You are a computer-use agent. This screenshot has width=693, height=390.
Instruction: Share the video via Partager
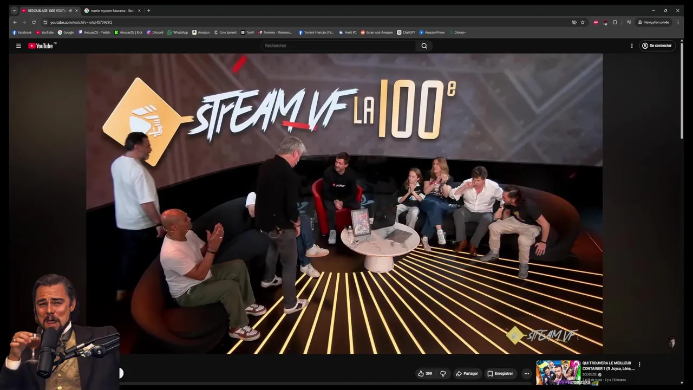[467, 373]
